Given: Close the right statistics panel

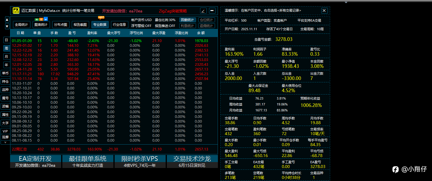Looking at the screenshot, I should click(x=324, y=11).
